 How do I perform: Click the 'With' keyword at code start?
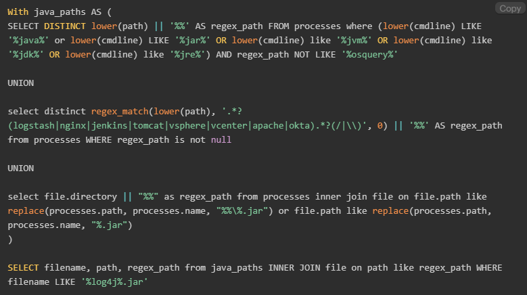18,12
